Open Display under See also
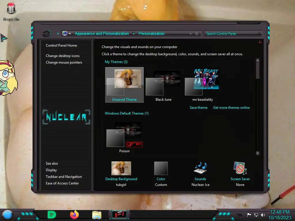Screen dimensions: 295x221 point(51,170)
